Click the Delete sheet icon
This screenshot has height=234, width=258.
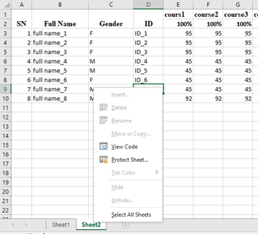[x=103, y=108]
